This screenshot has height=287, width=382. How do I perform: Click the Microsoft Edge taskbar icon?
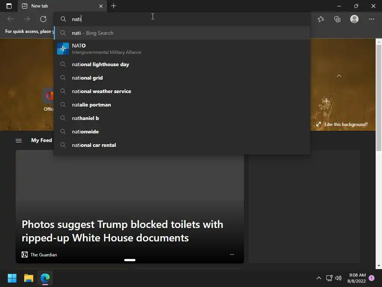coord(45,278)
